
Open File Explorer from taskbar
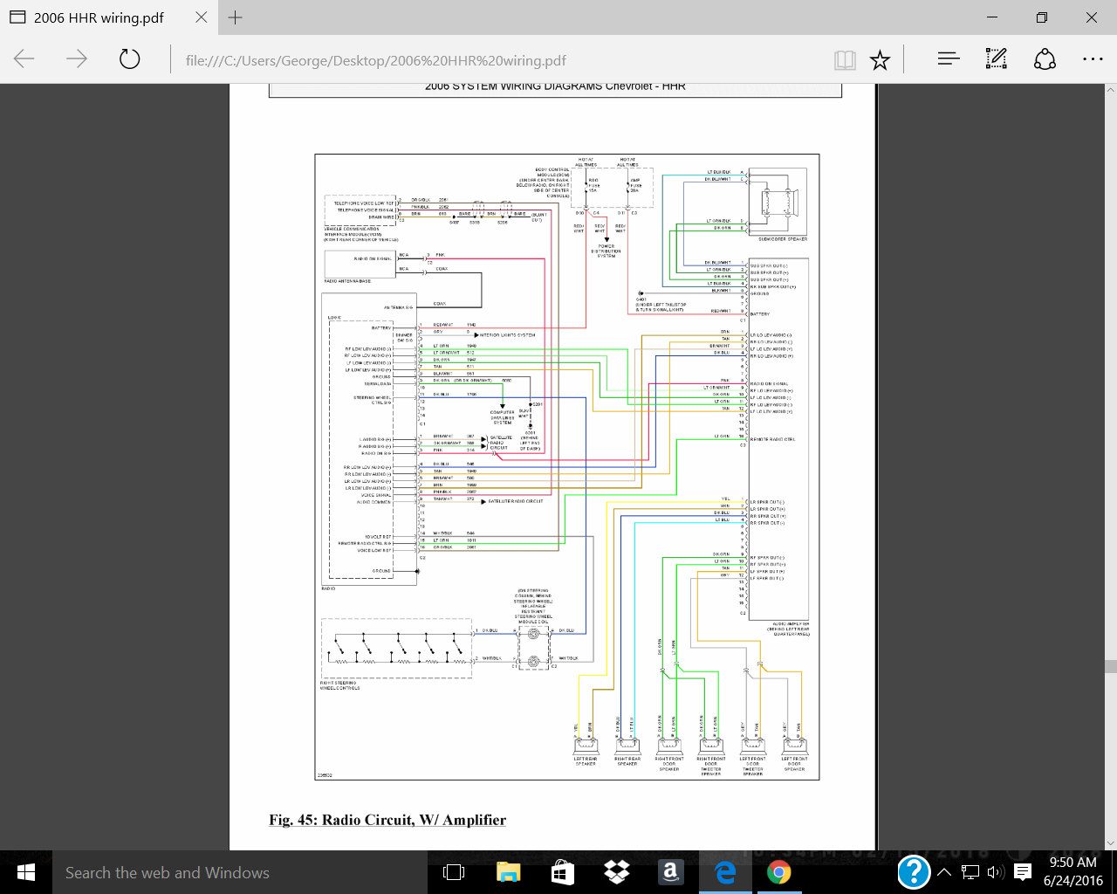[508, 872]
